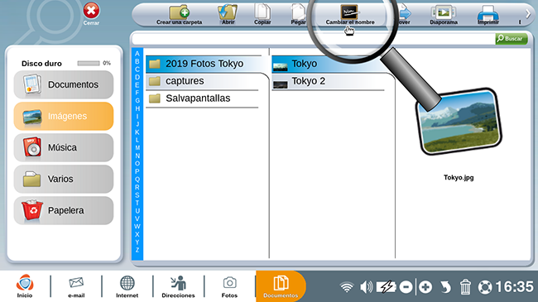Image resolution: width=538 pixels, height=302 pixels.
Task: Click the Buscar search button
Action: (x=512, y=39)
